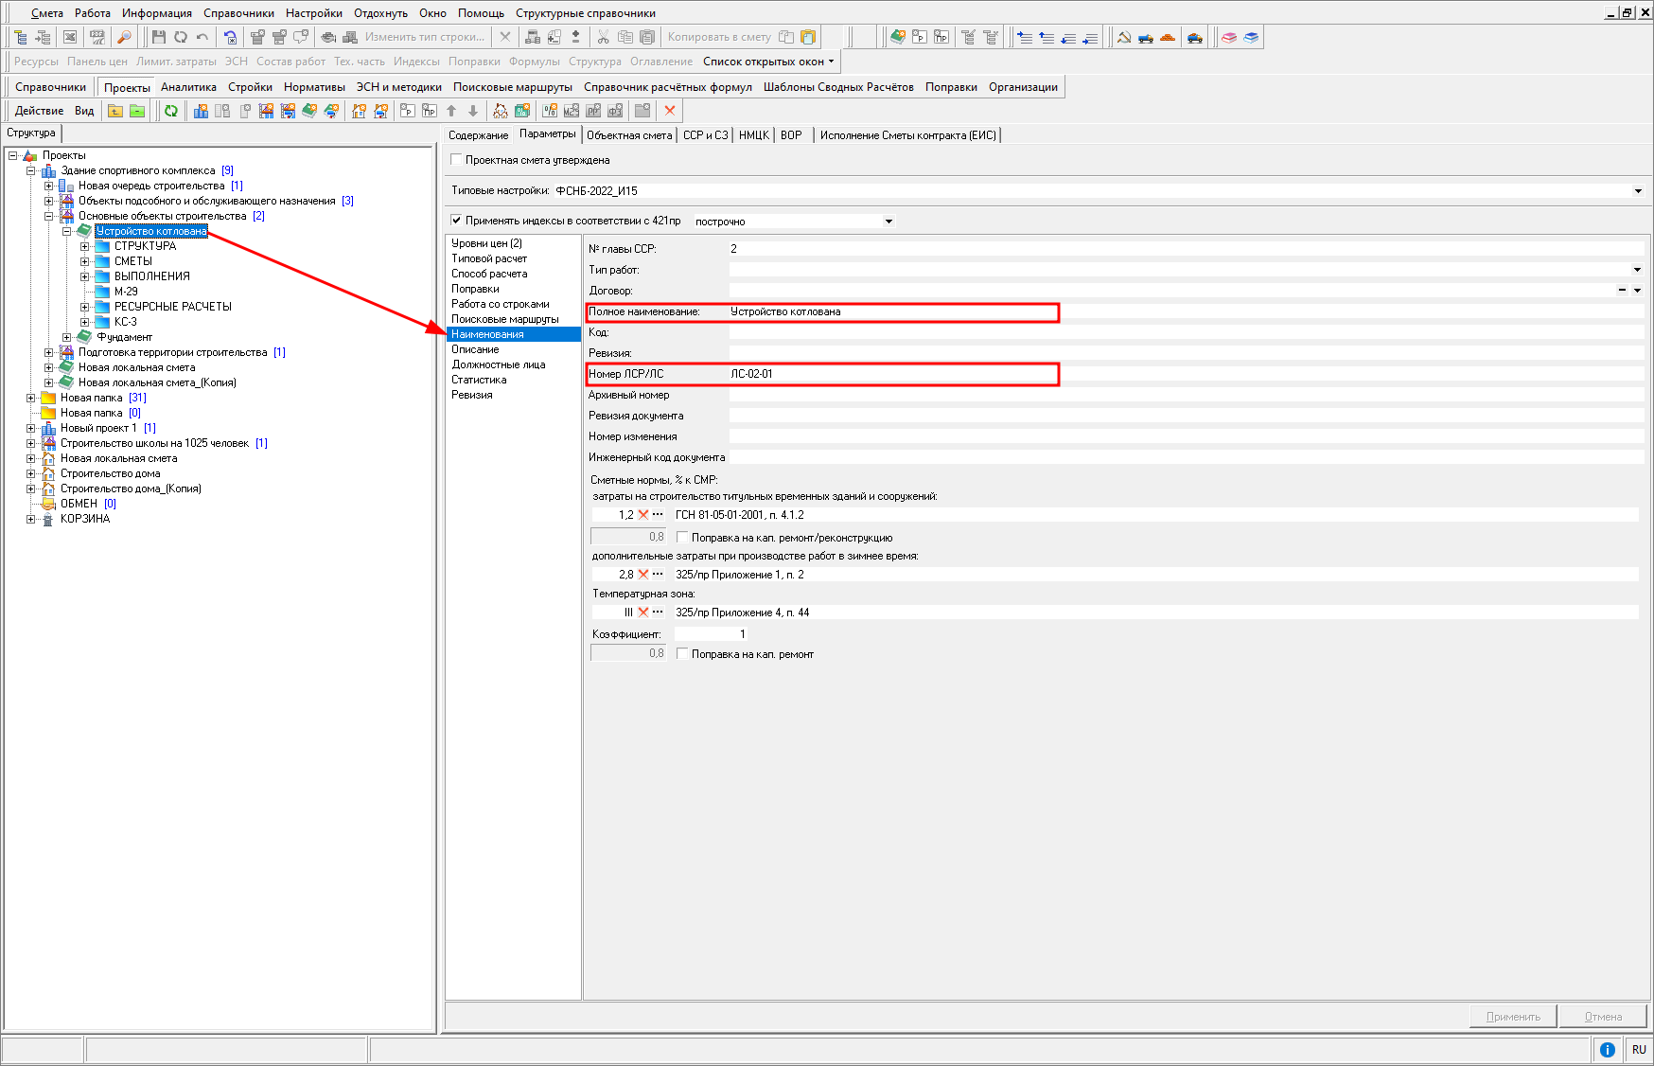Open the 'Типовые настройки' dropdown
Screen dimensions: 1654x1066
pos(1638,191)
